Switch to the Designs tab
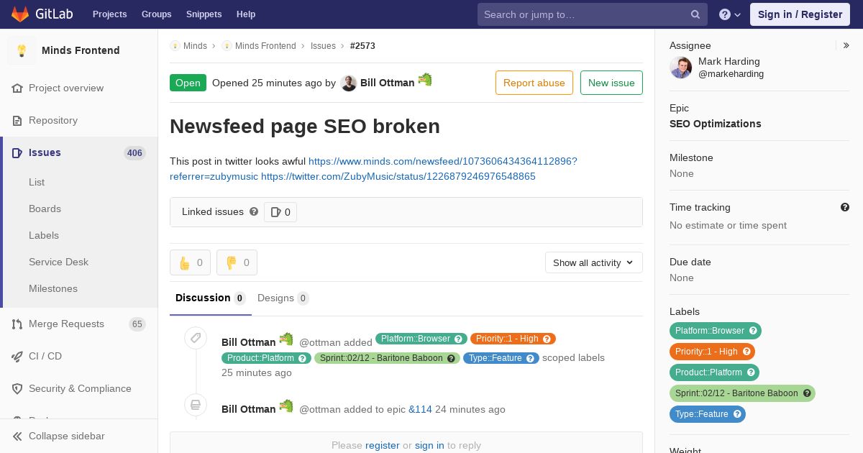The image size is (863, 453). [x=283, y=298]
